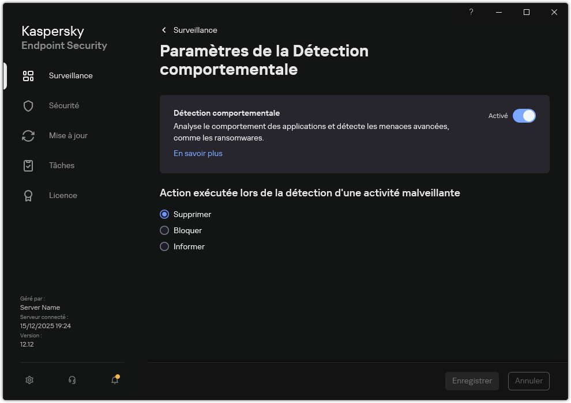Check notifications via the bell icon
The width and height of the screenshot is (571, 403).
pos(114,381)
